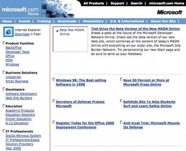This screenshot has height=151, width=186.
Task: Open Anti-trust Trial Microsoft Mounts Its Defense
Action: click(152, 125)
